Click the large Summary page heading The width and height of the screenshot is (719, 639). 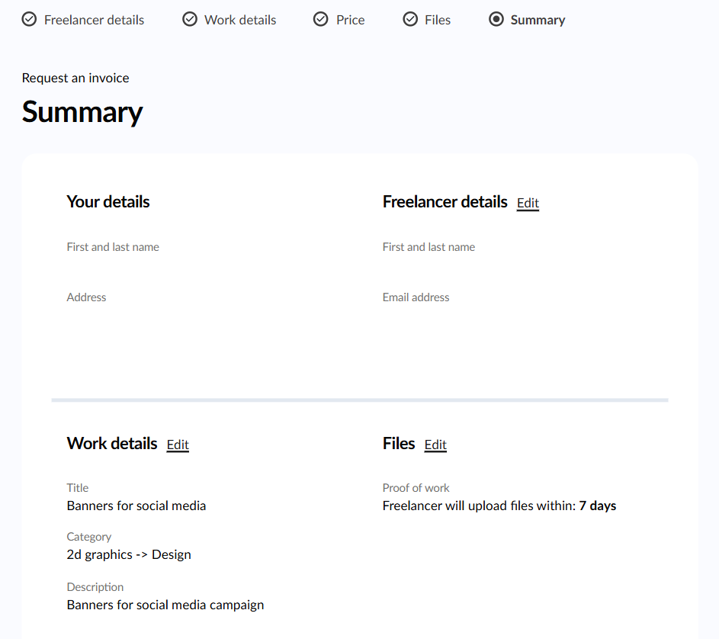(x=82, y=112)
